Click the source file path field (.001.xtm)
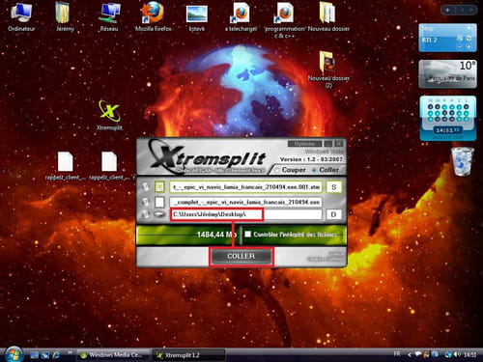Screen dimensions: 483x362 245,187
